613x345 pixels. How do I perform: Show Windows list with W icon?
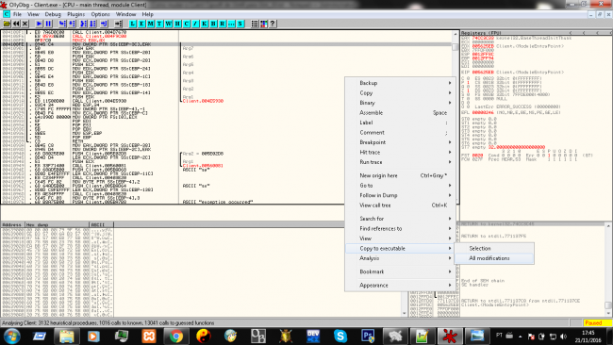(169, 24)
